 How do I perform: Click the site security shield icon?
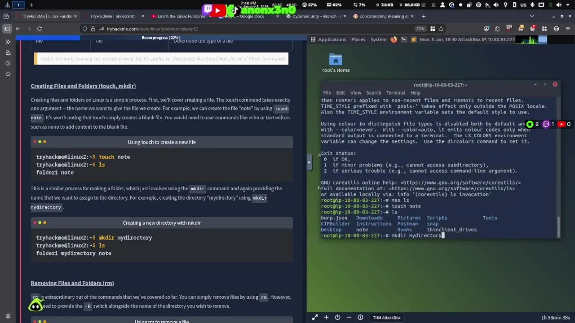84,29
